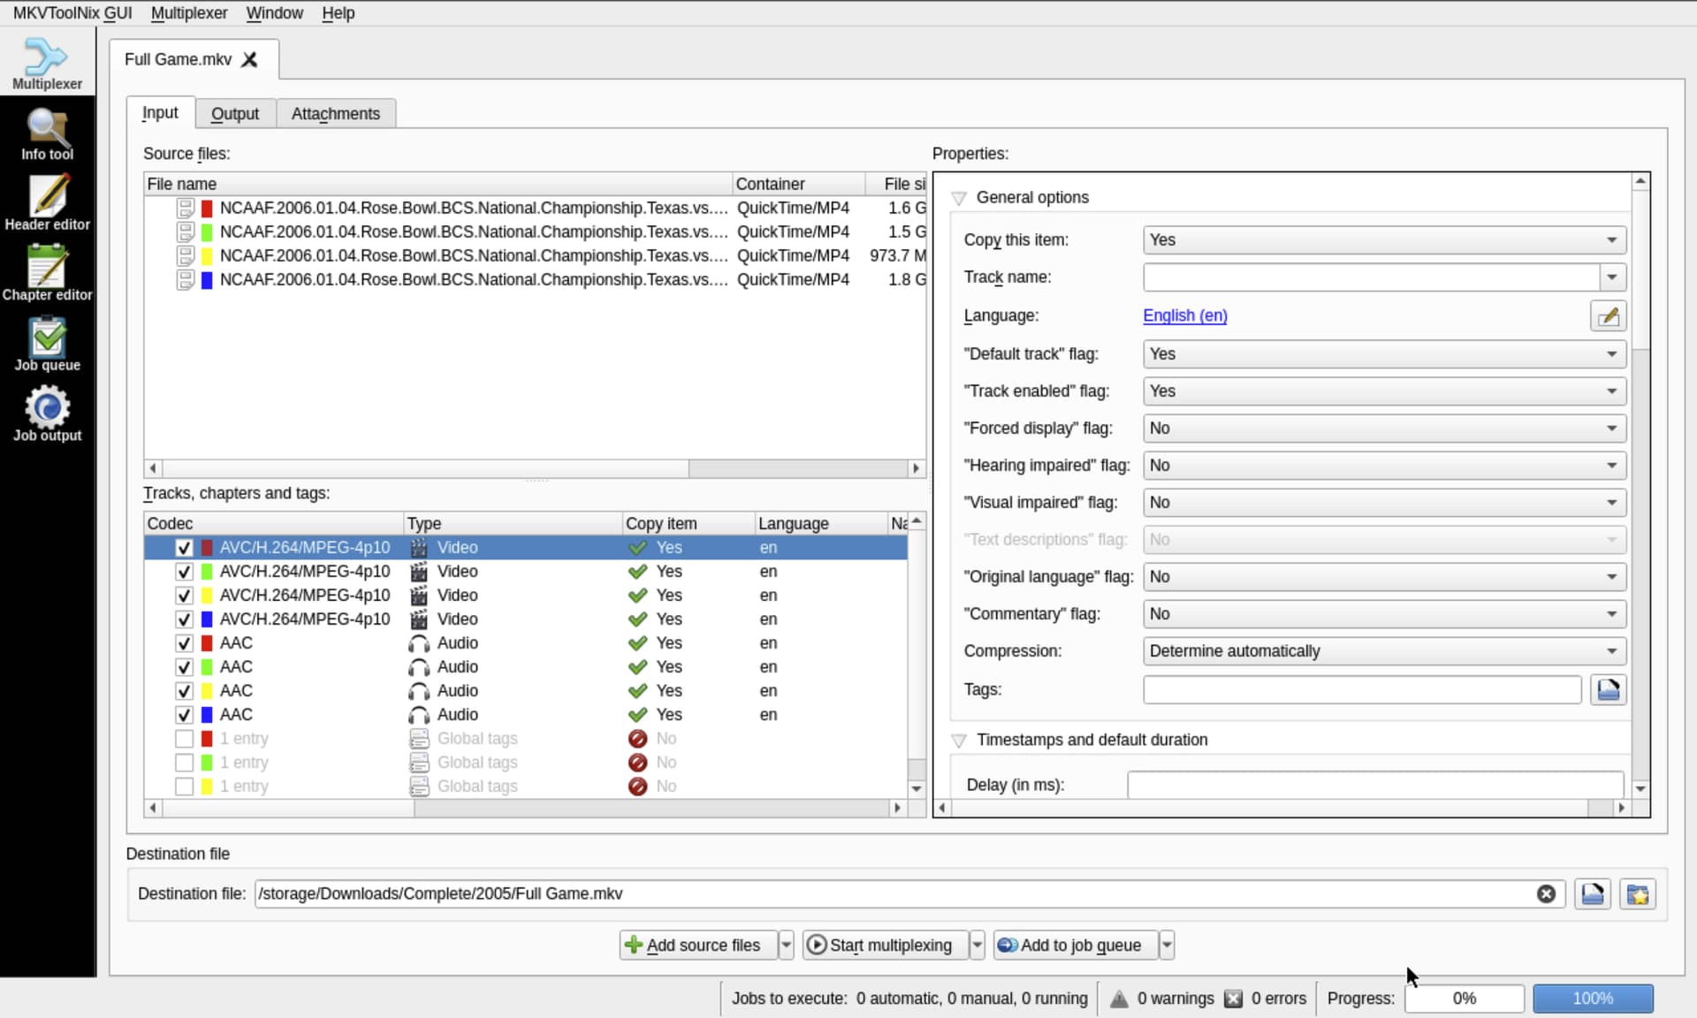
Task: Click Add source files button
Action: 698,946
